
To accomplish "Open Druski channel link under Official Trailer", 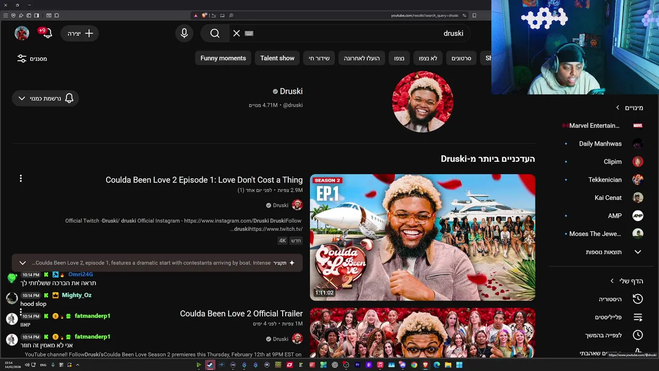I will point(281,339).
